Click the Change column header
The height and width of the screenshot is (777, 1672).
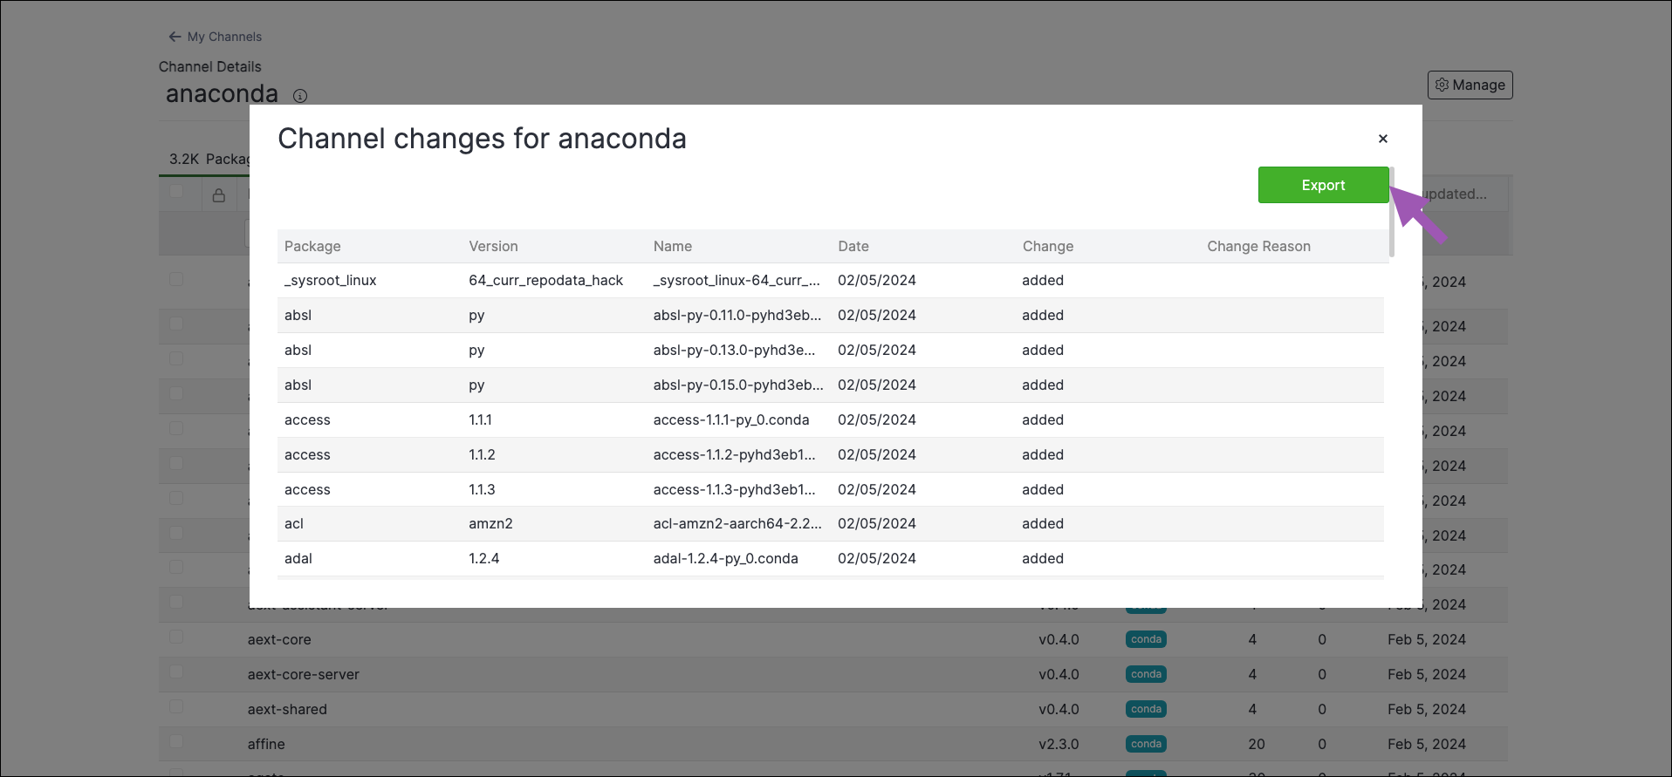click(1048, 246)
